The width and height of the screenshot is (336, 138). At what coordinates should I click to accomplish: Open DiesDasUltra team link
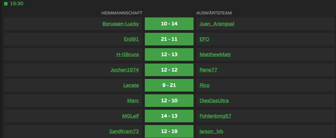click(214, 101)
